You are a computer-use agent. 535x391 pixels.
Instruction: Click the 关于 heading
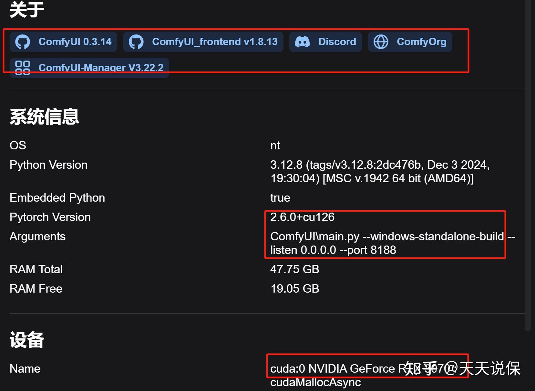(27, 10)
